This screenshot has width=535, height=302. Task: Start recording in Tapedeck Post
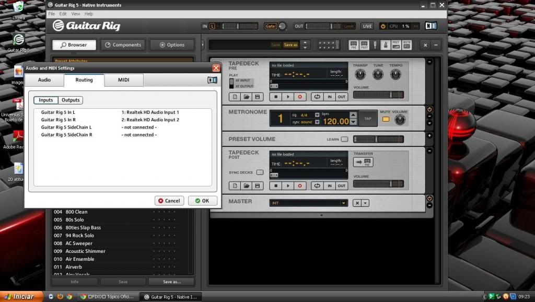pyautogui.click(x=299, y=186)
